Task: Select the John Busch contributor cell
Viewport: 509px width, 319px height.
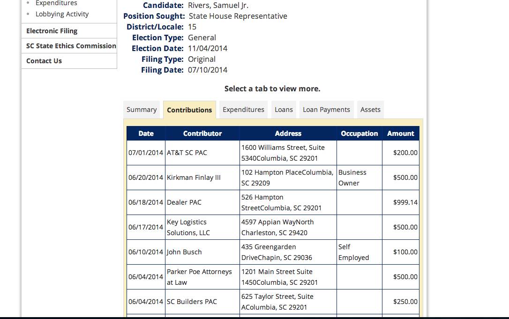Action: pos(184,252)
